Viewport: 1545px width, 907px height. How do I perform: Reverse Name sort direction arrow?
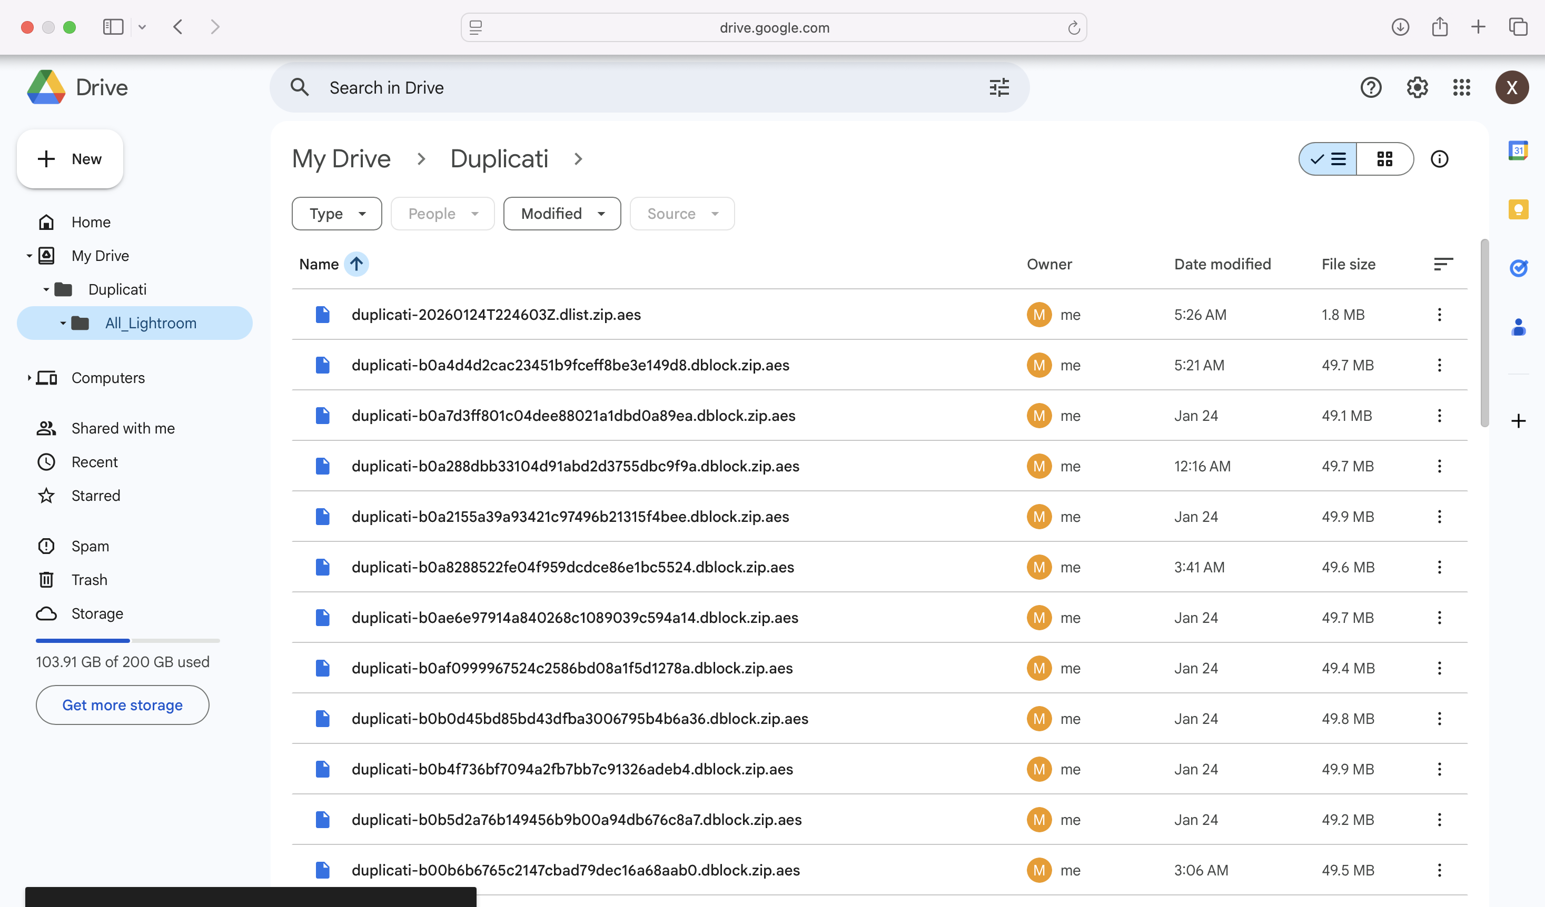pos(356,264)
